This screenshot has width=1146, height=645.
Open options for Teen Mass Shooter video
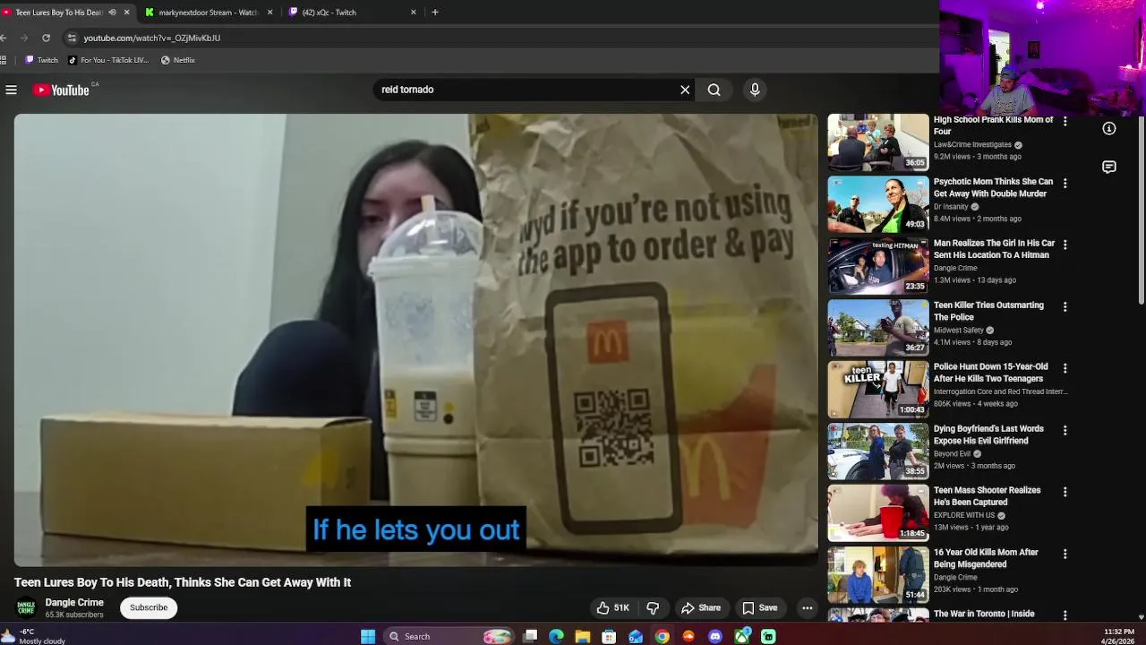pos(1065,492)
